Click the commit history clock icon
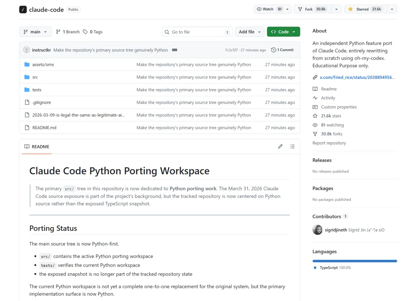 pos(274,50)
